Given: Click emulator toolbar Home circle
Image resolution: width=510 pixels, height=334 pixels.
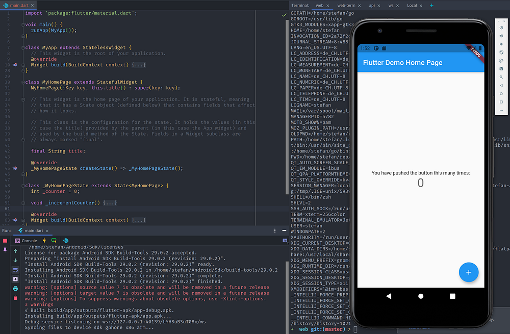Looking at the screenshot, I should [501, 94].
